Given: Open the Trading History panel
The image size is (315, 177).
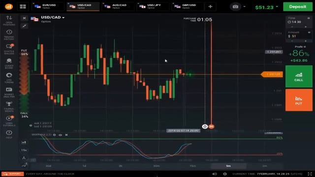Looking at the screenshot, I should pos(9,35).
